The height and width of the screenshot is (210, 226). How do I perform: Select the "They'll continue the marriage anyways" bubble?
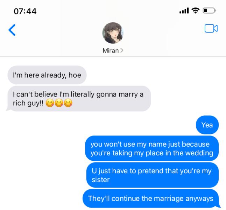[151, 198]
